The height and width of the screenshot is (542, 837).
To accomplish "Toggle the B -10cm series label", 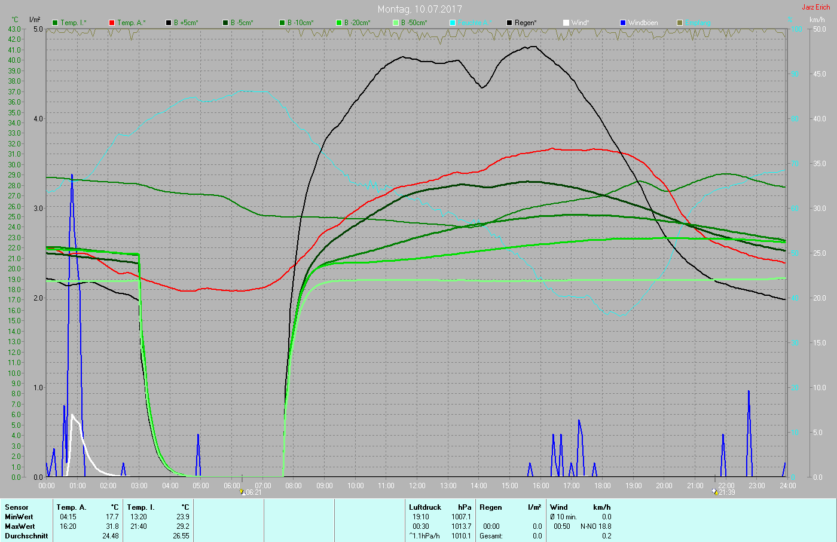I will [x=300, y=23].
